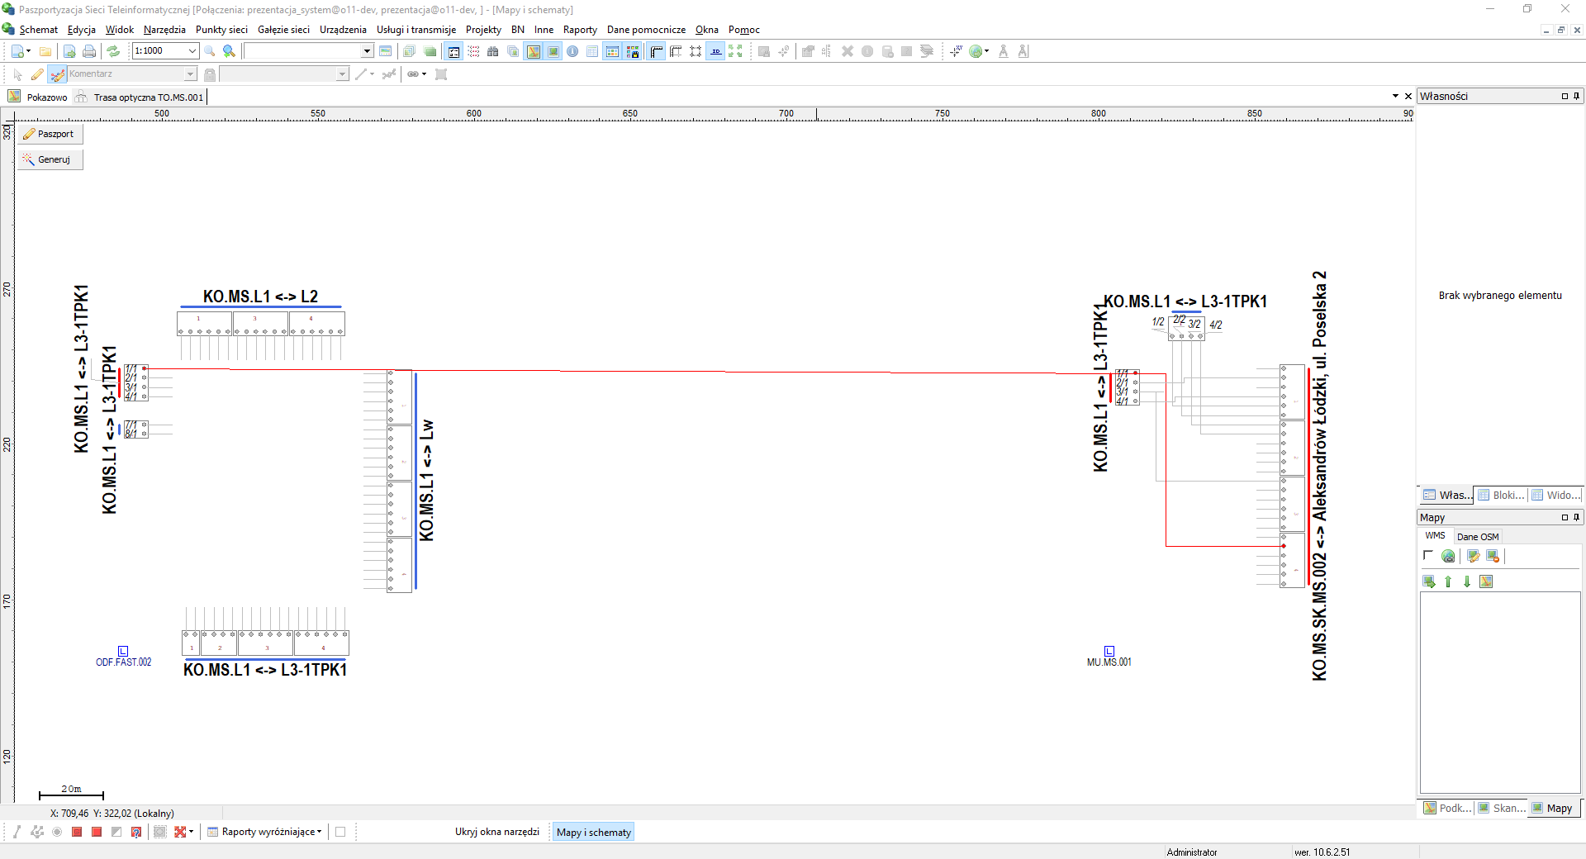Expand the empty search combo box
Screen dimensions: 1586x859
367,51
